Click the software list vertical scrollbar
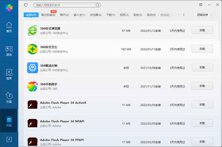 (219, 31)
